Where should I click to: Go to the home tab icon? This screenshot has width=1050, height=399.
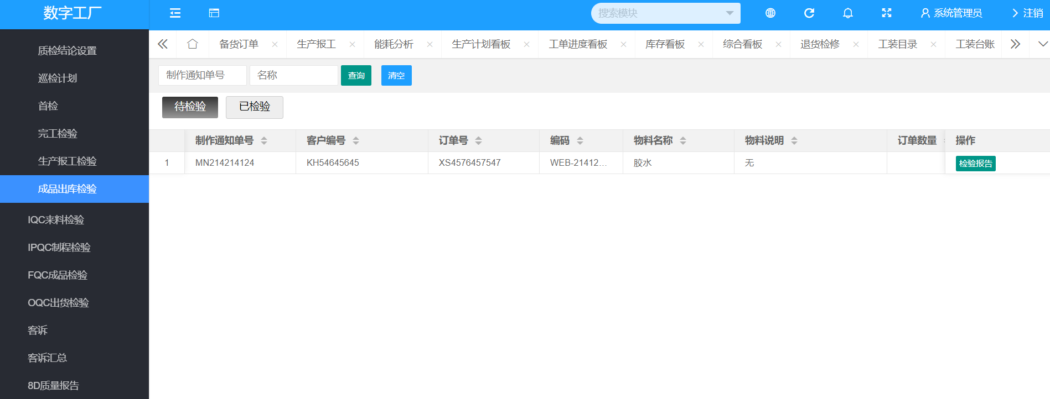(192, 44)
